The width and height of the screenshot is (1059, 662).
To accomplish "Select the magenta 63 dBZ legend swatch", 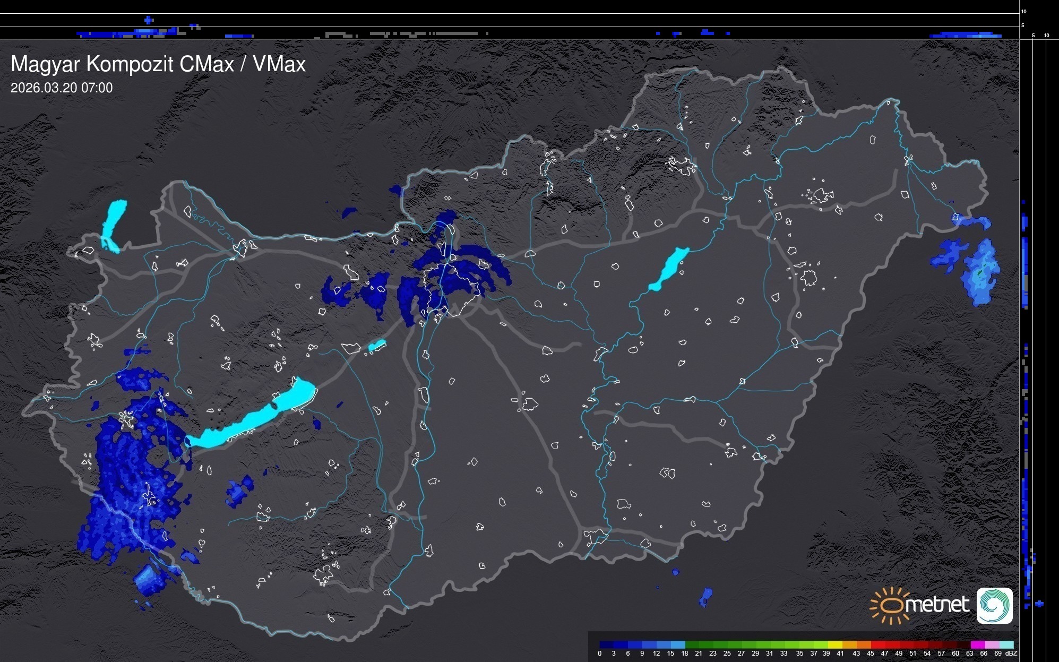I will [x=977, y=644].
